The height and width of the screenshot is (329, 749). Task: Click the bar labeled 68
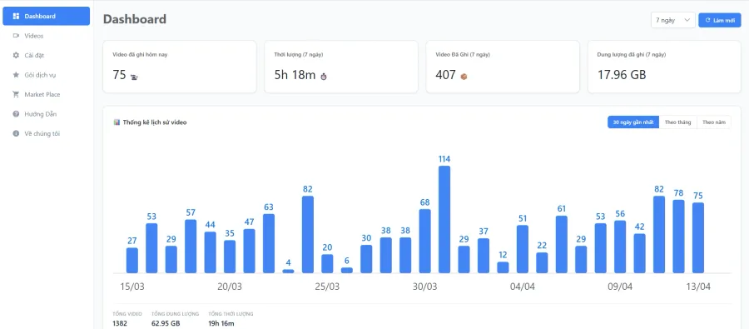tap(424, 241)
